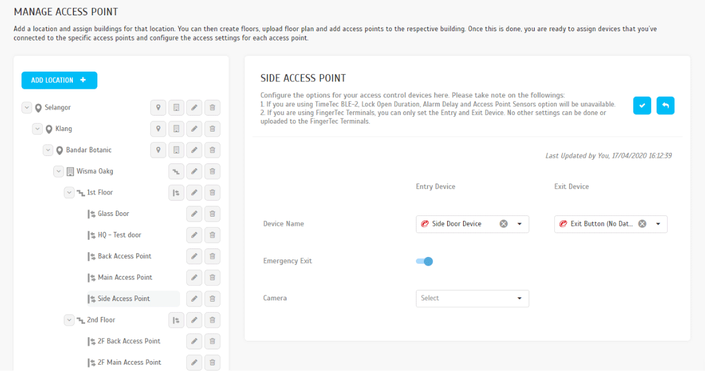Delete the Main Access Point
Image resolution: width=705 pixels, height=372 pixels.
point(212,278)
